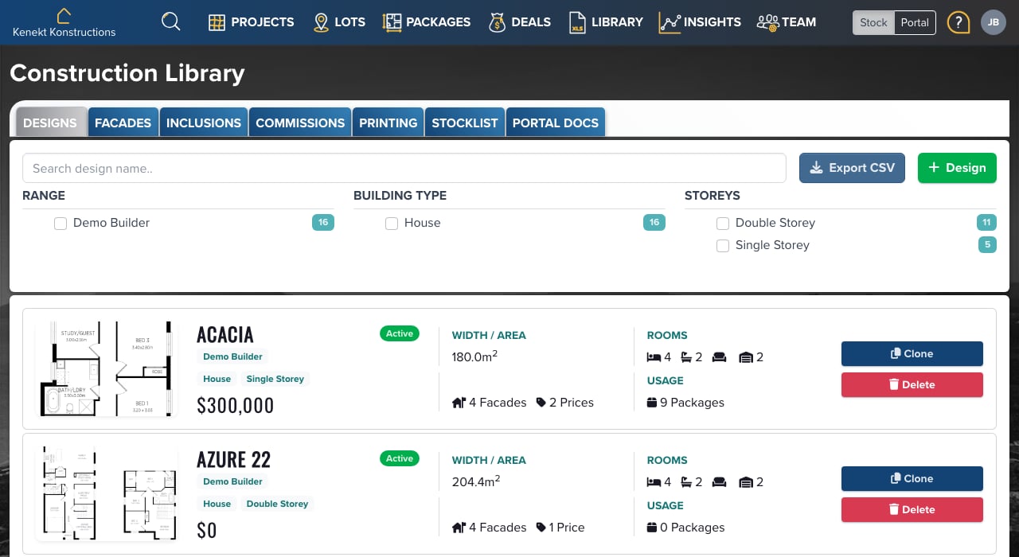Click the 204.4m² area value
The height and width of the screenshot is (557, 1019).
pos(478,481)
